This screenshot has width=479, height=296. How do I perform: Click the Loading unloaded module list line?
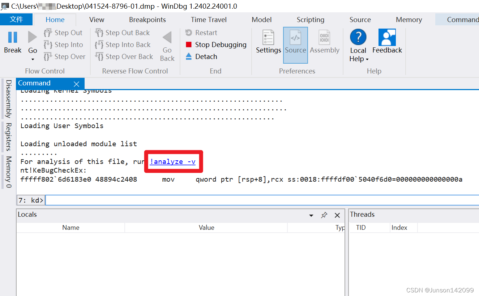(x=79, y=144)
